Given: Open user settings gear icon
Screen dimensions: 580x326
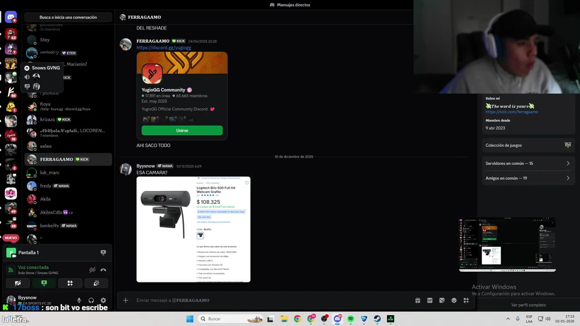Looking at the screenshot, I should [103, 300].
